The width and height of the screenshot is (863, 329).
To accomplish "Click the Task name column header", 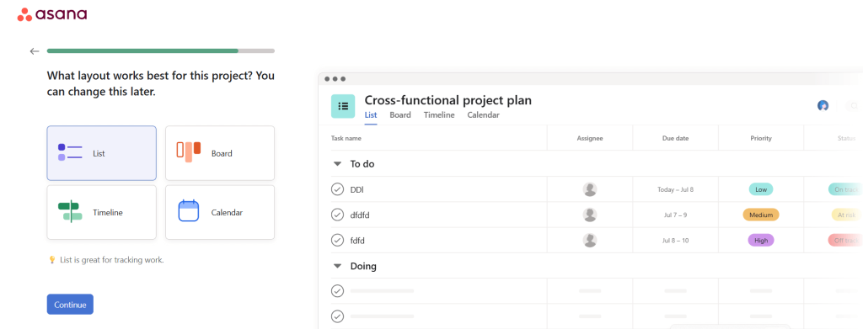I will pos(346,138).
